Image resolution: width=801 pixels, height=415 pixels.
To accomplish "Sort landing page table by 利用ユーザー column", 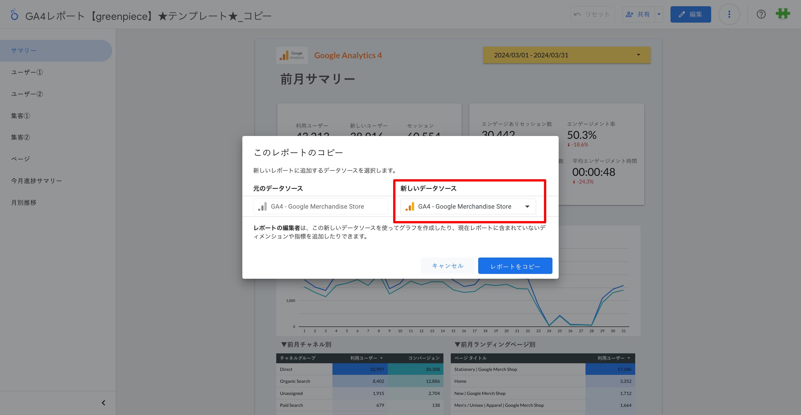I will [613, 358].
